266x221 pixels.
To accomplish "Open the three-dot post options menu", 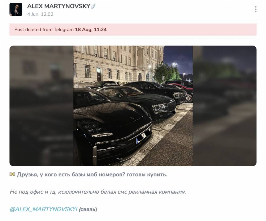I will tap(256, 9).
